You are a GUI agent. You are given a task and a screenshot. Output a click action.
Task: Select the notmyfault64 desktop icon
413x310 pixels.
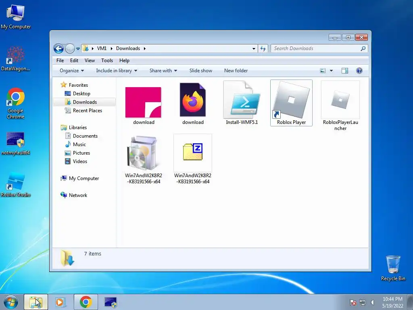click(16, 143)
